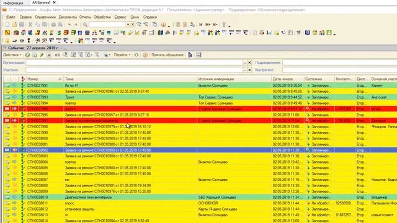Click the open folder icon in the top toolbar
Viewport: 397px width, 223px height.
point(14,25)
